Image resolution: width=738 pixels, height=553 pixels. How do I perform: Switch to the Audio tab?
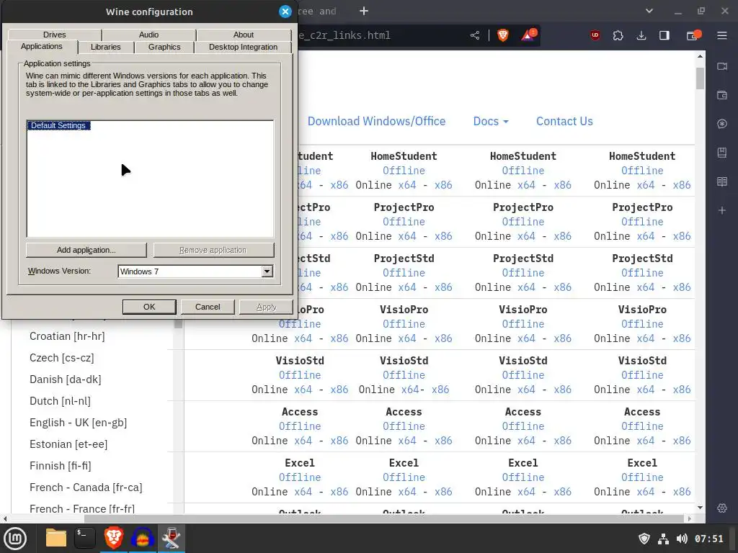click(x=148, y=35)
